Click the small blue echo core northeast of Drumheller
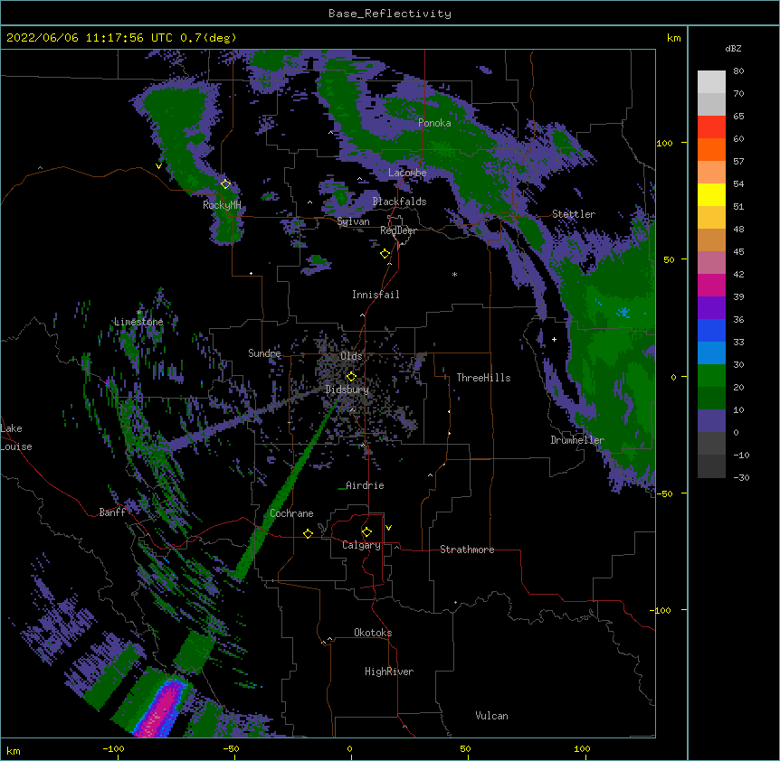 623,312
